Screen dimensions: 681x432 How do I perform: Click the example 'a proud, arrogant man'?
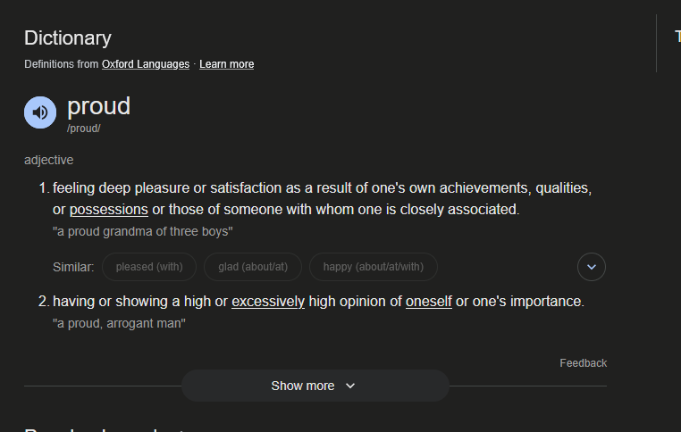[119, 324]
